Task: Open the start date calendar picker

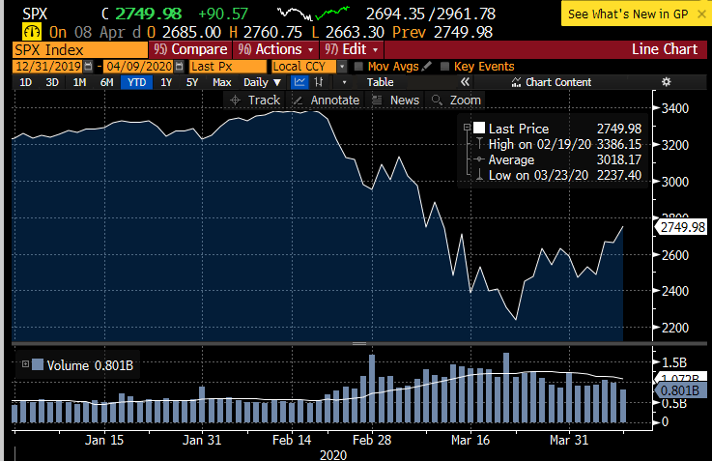Action: pos(88,67)
